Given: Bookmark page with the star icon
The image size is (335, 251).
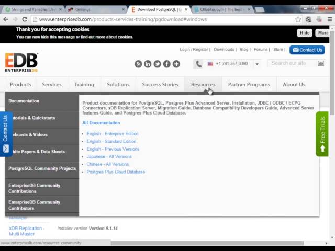Looking at the screenshot, I should click(x=298, y=19).
